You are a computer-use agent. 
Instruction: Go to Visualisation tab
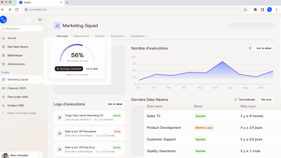137,36
